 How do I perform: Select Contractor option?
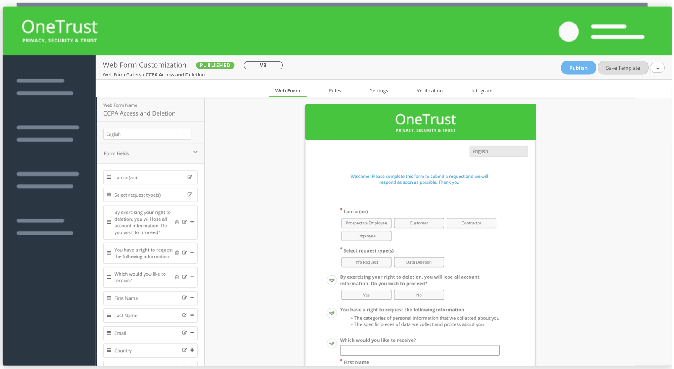pos(471,223)
